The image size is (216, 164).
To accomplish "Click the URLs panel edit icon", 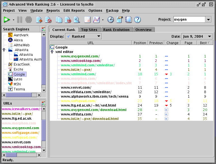I will click(43, 103).
